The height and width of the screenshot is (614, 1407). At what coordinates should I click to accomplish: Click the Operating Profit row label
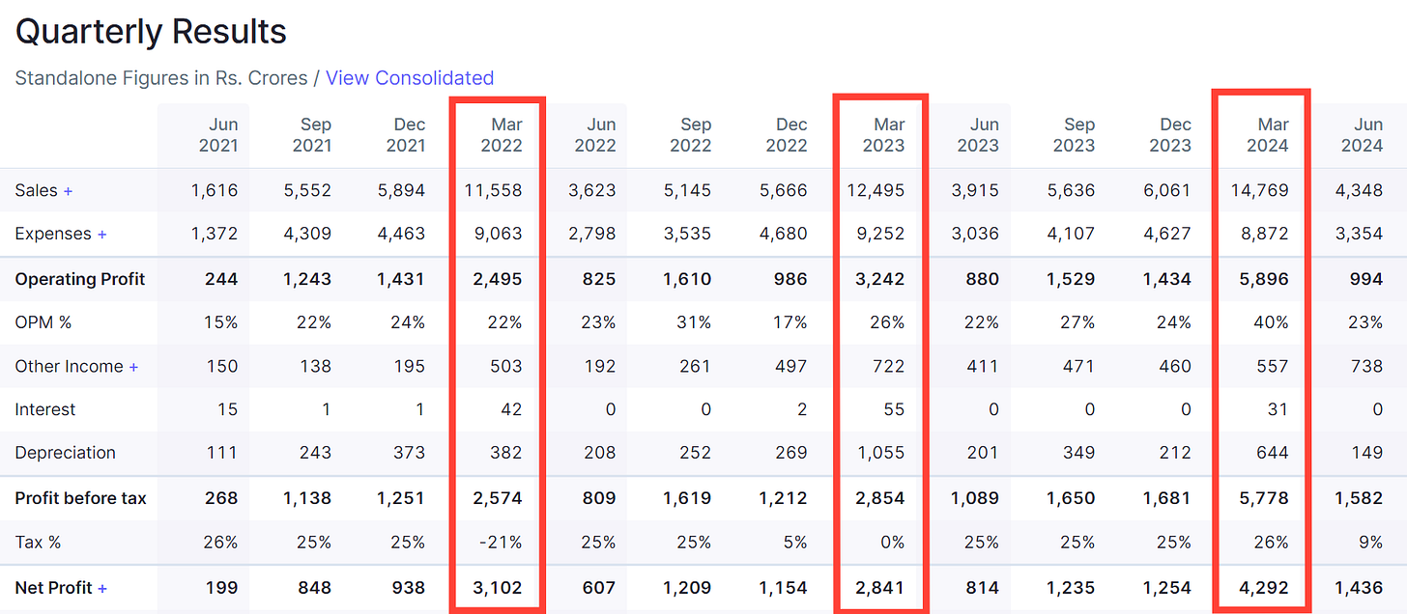(80, 279)
